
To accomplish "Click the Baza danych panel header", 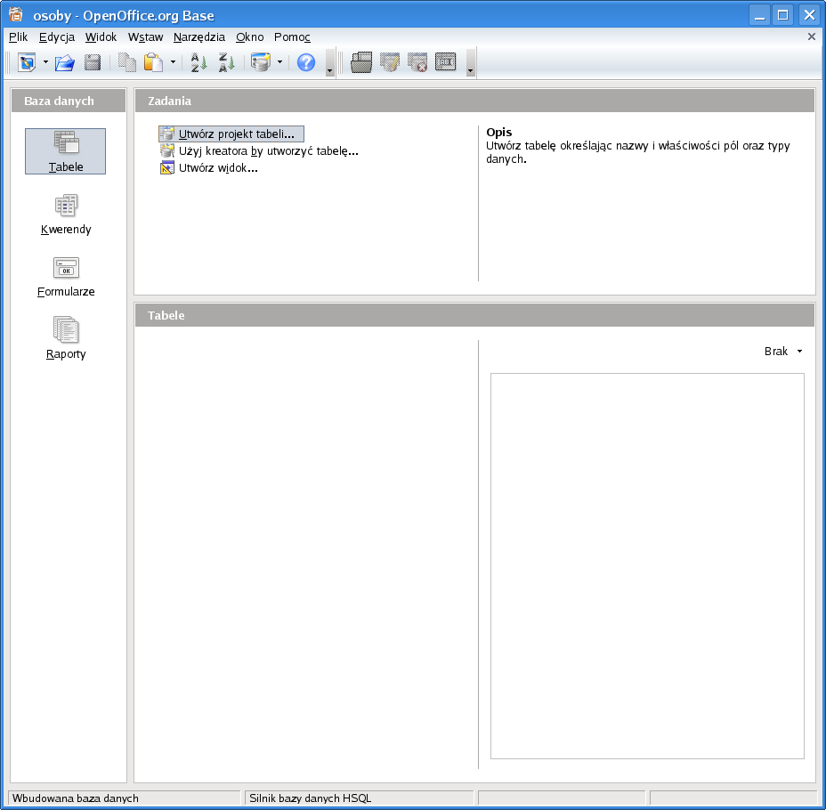I will click(69, 101).
